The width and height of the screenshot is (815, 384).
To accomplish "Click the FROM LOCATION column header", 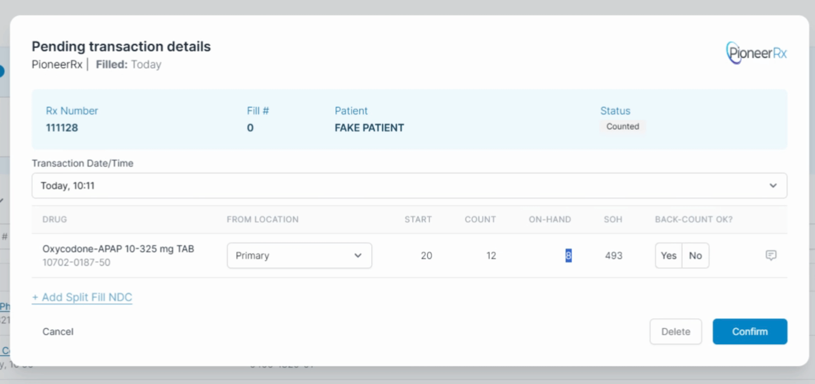I will [263, 219].
